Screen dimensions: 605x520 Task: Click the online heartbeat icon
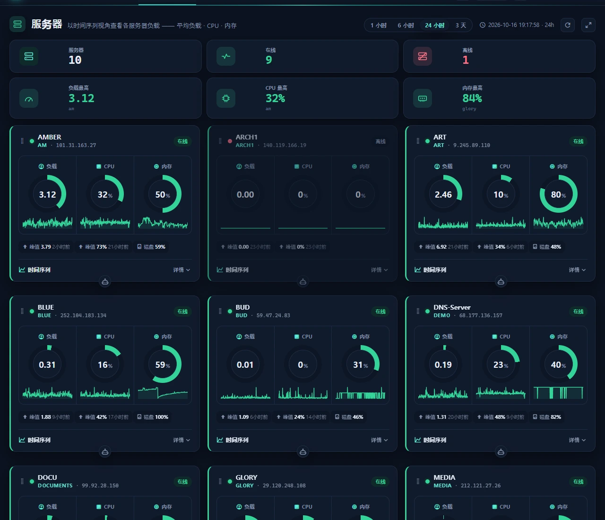click(226, 56)
